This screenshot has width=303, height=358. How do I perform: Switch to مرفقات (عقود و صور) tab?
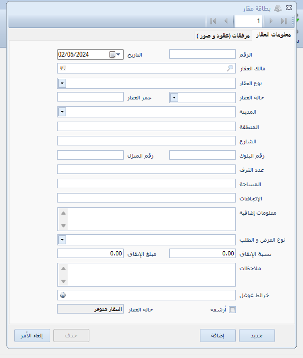(x=223, y=35)
